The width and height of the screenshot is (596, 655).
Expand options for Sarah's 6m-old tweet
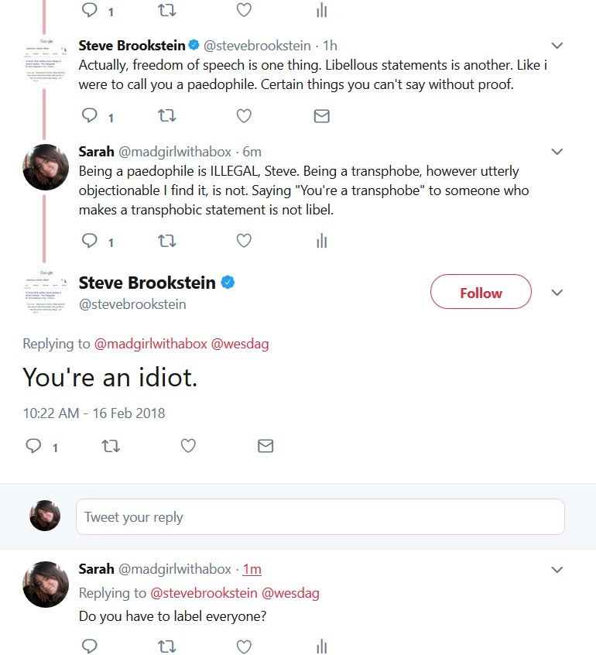[x=557, y=151]
